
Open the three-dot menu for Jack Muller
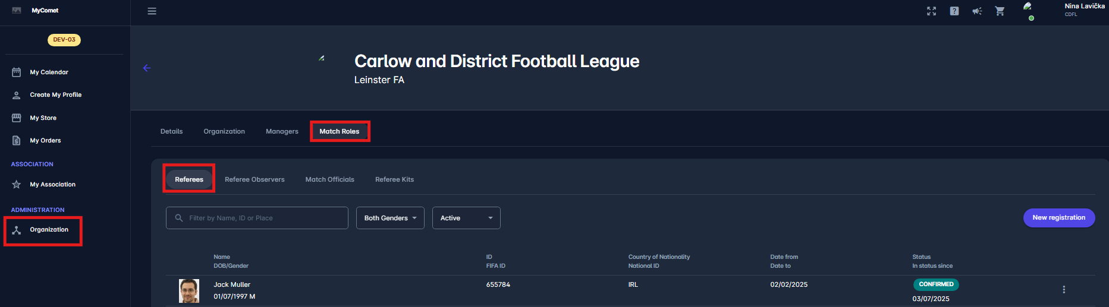click(1064, 290)
